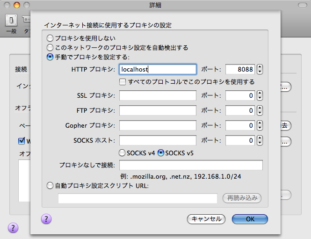Click the General pane icon in toolbar
The image size is (311, 239).
coord(12,21)
